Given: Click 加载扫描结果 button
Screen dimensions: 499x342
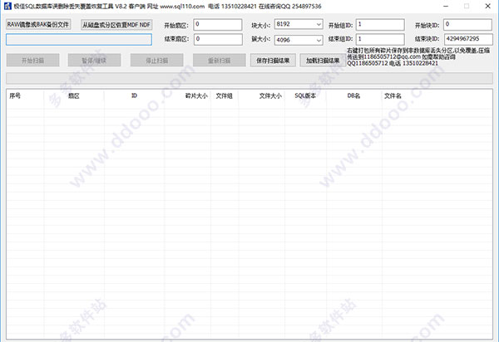Looking at the screenshot, I should click(x=323, y=61).
